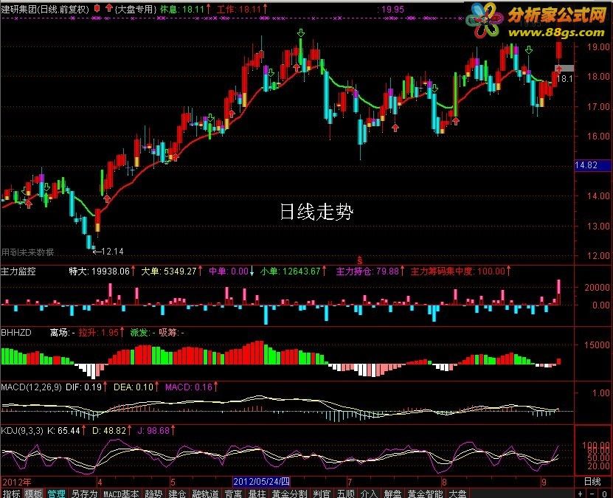
Task: Click the 日线 period label
Action: 592,482
